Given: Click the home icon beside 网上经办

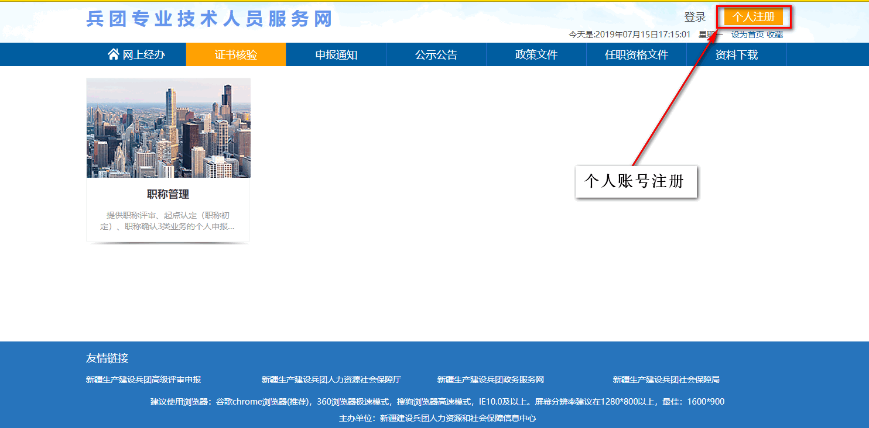Looking at the screenshot, I should tap(114, 54).
